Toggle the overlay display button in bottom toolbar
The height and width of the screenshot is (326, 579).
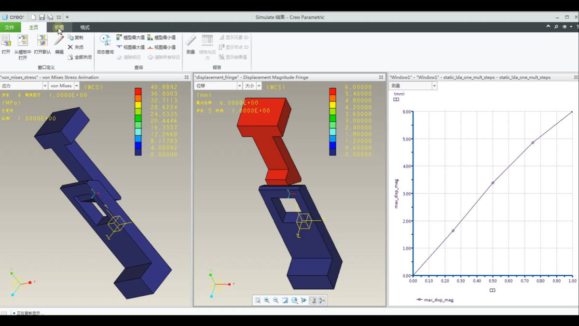click(313, 300)
